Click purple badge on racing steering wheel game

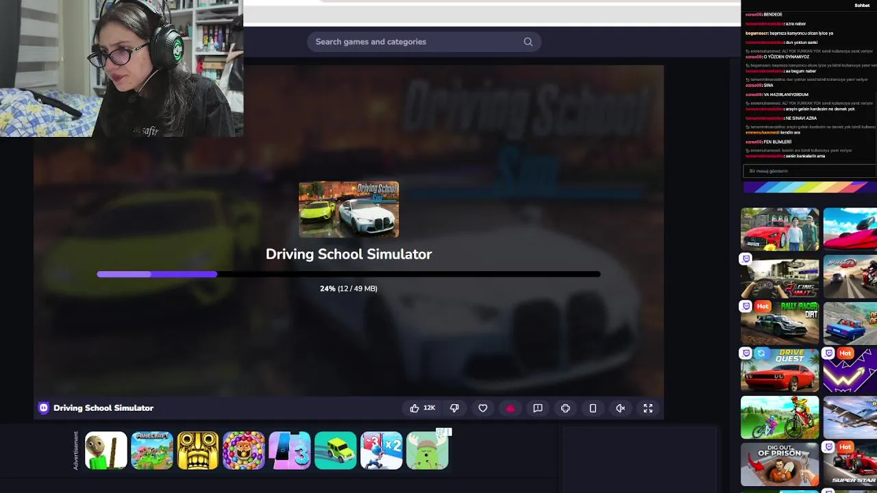click(746, 259)
